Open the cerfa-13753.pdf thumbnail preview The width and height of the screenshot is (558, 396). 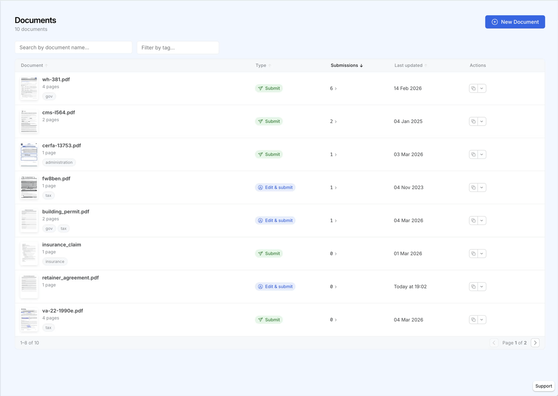click(29, 155)
